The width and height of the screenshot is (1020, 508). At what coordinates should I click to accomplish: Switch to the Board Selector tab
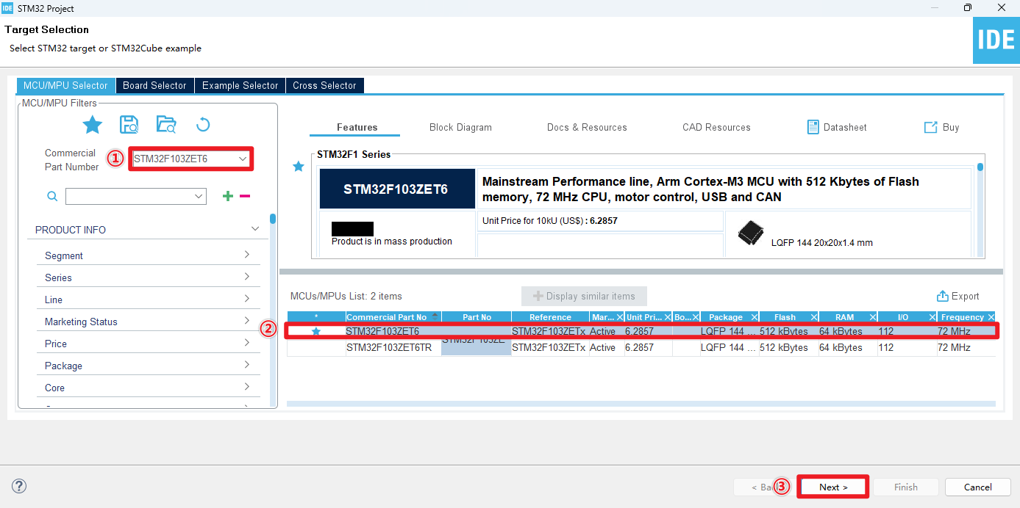[154, 85]
